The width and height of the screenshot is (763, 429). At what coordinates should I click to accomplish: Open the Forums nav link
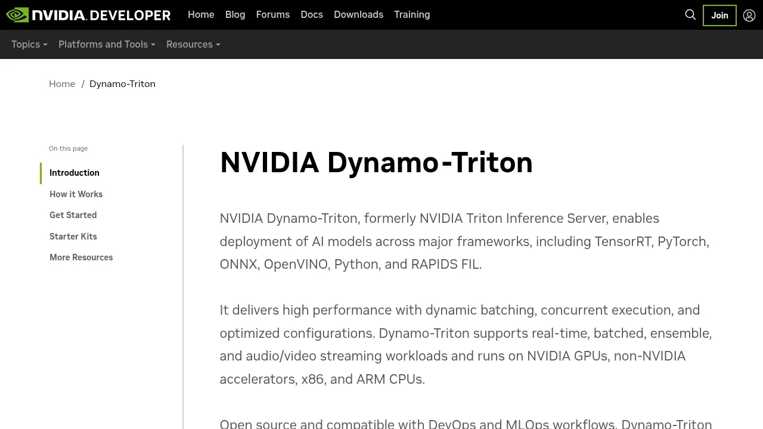273,14
